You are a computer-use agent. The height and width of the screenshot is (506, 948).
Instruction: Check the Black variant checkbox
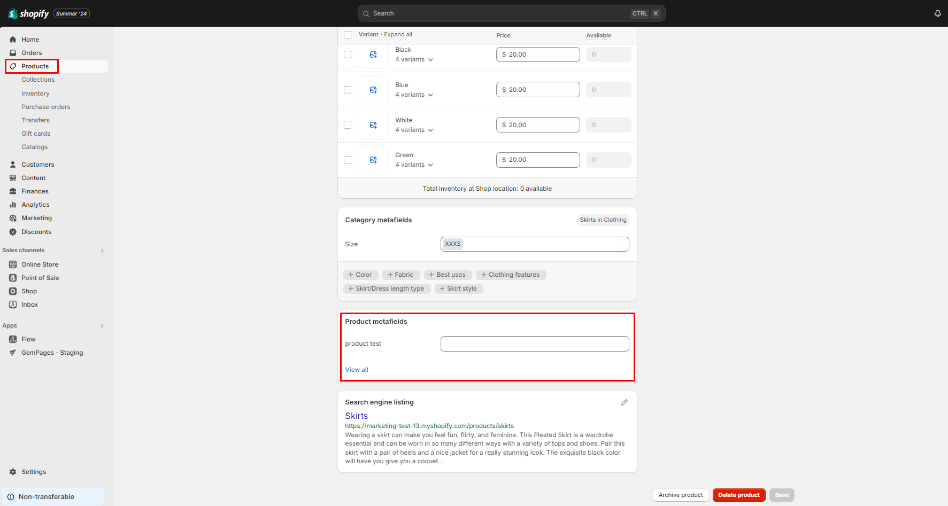point(348,54)
